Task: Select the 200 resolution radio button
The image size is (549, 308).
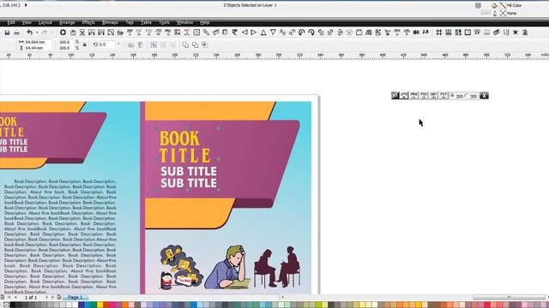Action: (x=452, y=95)
